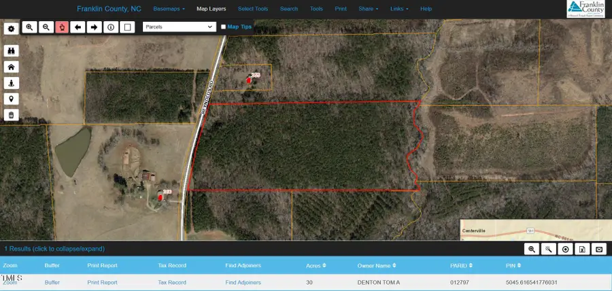Select the zoom out magnifier tool
Screen dimensions: 612x291
(x=46, y=27)
